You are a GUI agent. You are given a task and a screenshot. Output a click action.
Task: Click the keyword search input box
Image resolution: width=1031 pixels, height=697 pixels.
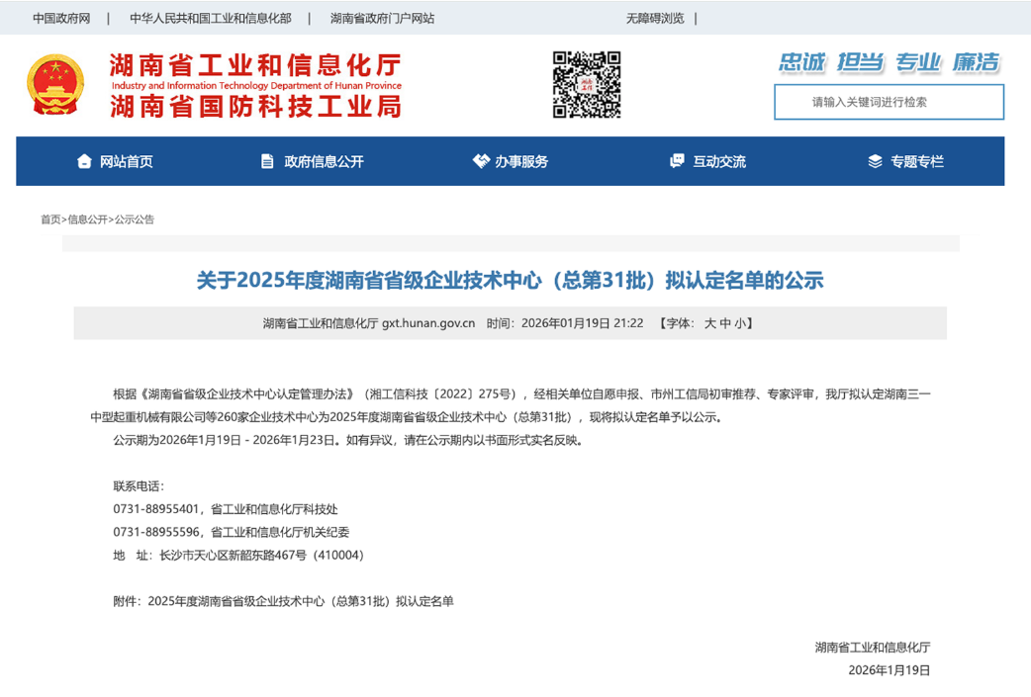pyautogui.click(x=889, y=102)
